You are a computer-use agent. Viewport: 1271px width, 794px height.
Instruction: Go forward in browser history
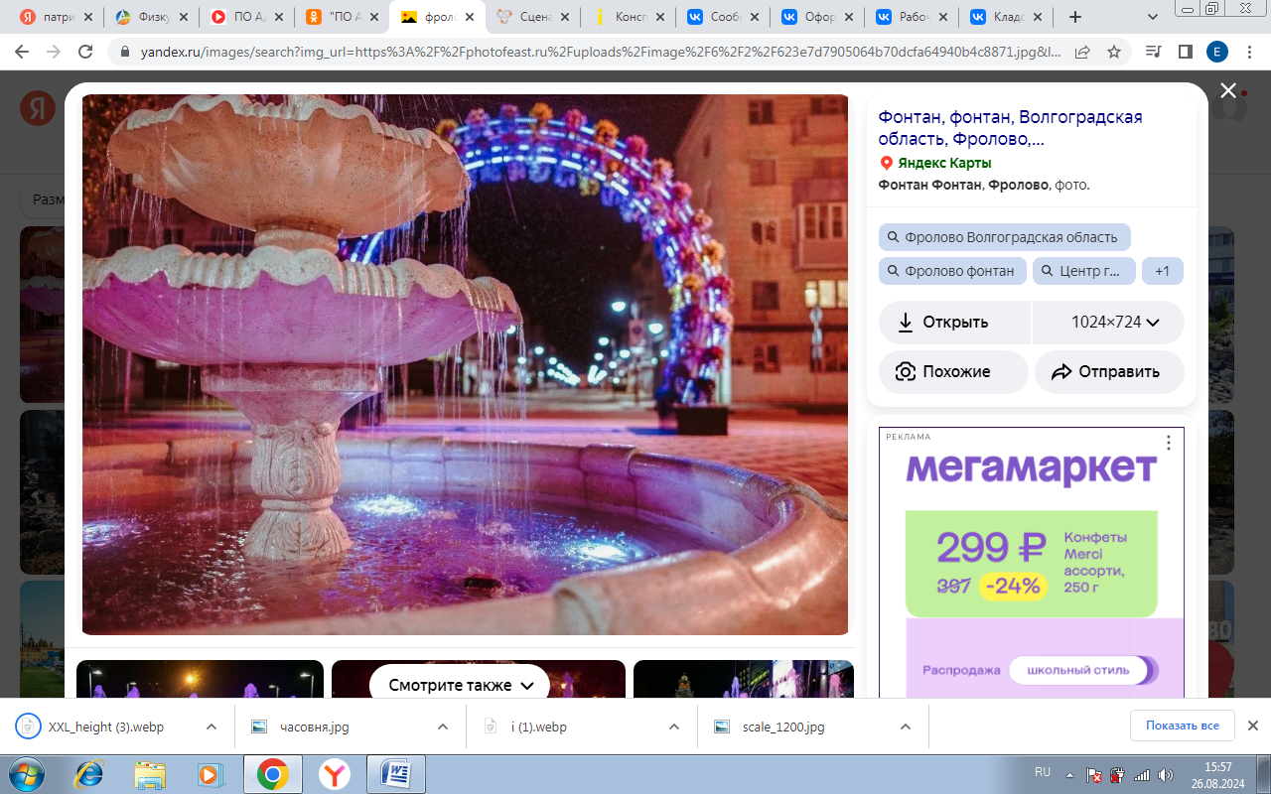[x=54, y=52]
